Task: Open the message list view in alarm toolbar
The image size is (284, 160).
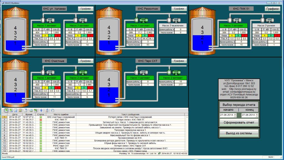Action: 6,110
